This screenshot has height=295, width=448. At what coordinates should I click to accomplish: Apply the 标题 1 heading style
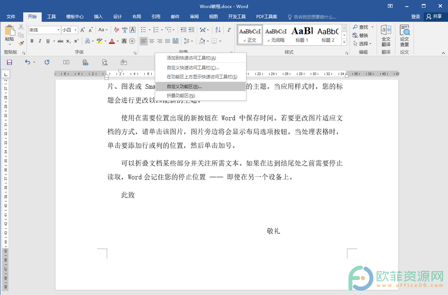point(302,34)
